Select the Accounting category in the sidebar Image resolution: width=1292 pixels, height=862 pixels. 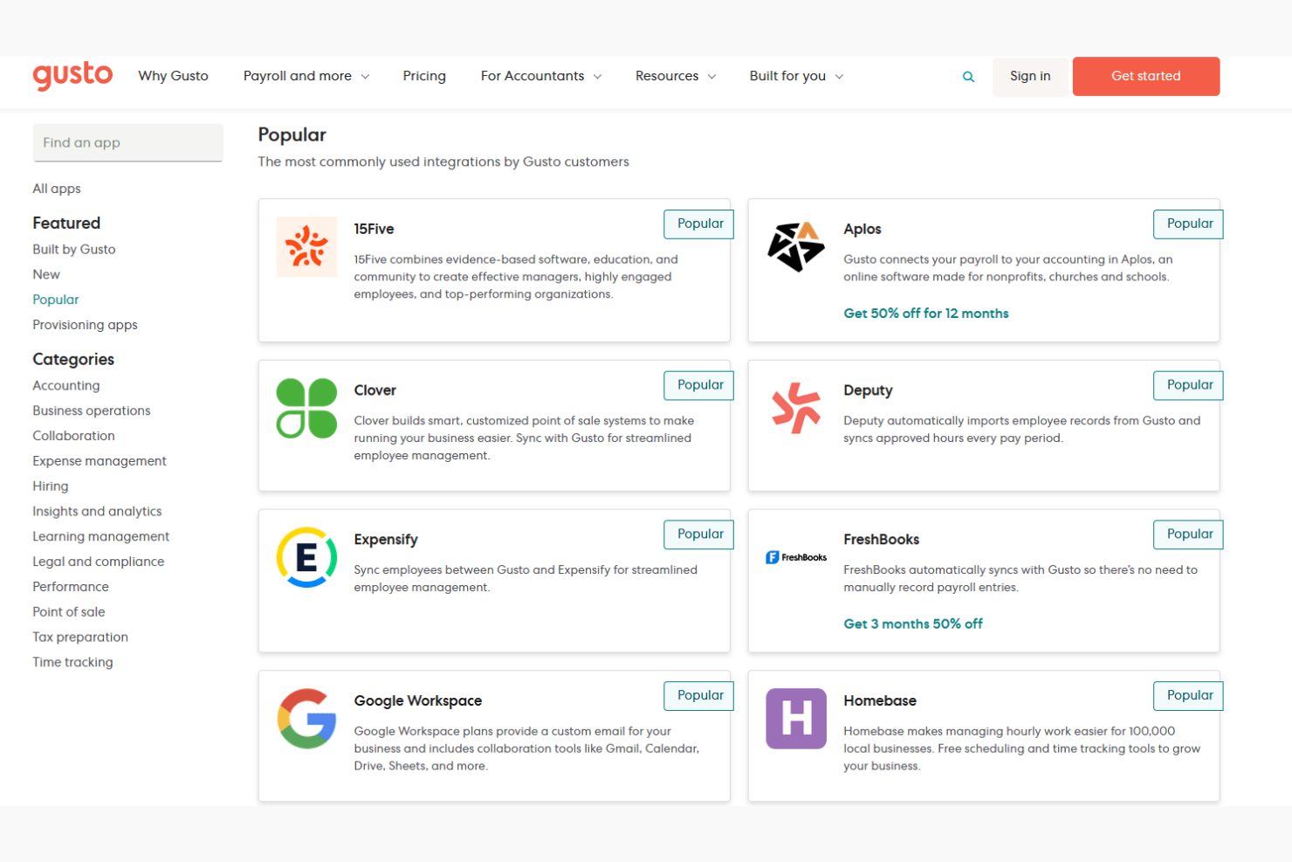point(65,385)
